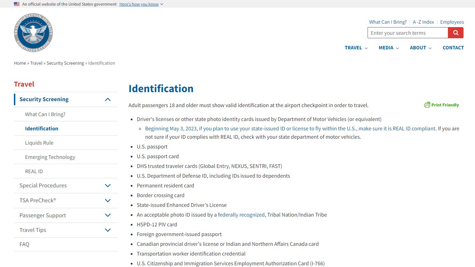The width and height of the screenshot is (475, 267).
Task: Open the 'federally recognized' link
Action: pos(241,215)
